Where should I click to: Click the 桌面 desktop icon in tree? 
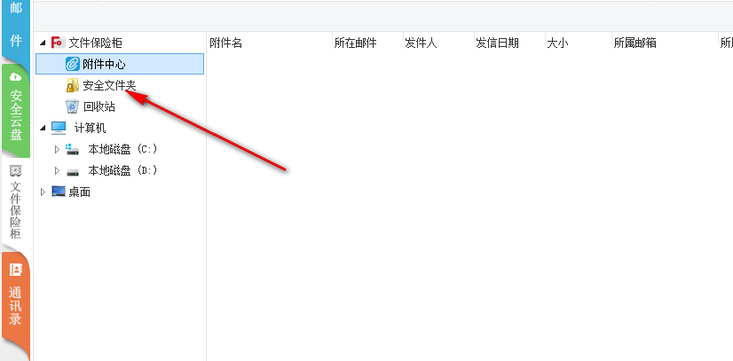coord(59,192)
